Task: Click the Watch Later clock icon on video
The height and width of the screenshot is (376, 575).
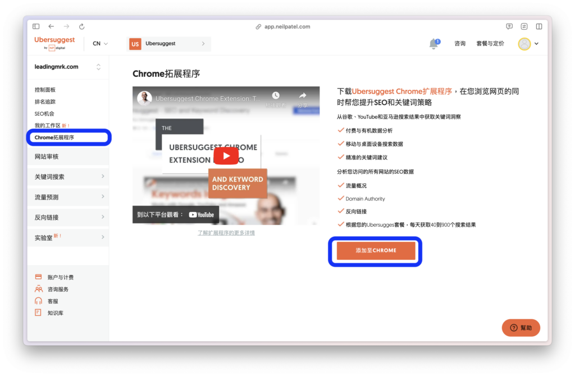Action: click(x=276, y=95)
